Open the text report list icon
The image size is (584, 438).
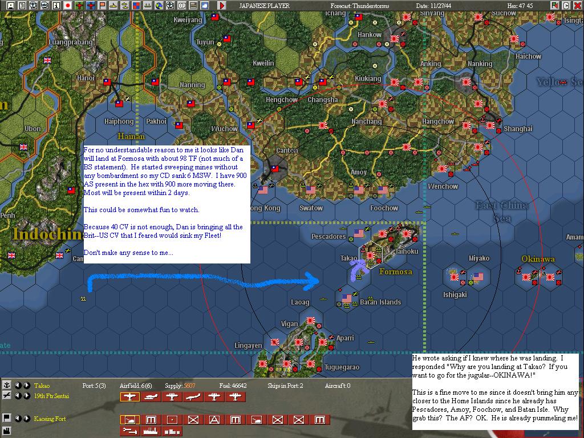pyautogui.click(x=22, y=6)
